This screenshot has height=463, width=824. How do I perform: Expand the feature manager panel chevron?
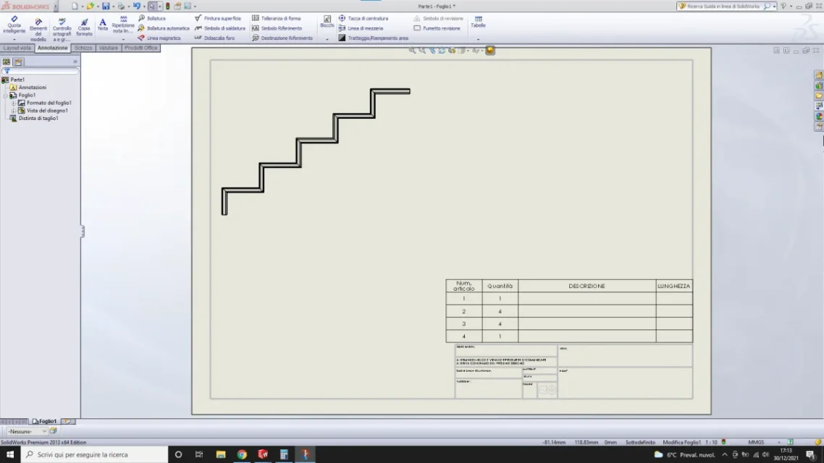point(75,62)
